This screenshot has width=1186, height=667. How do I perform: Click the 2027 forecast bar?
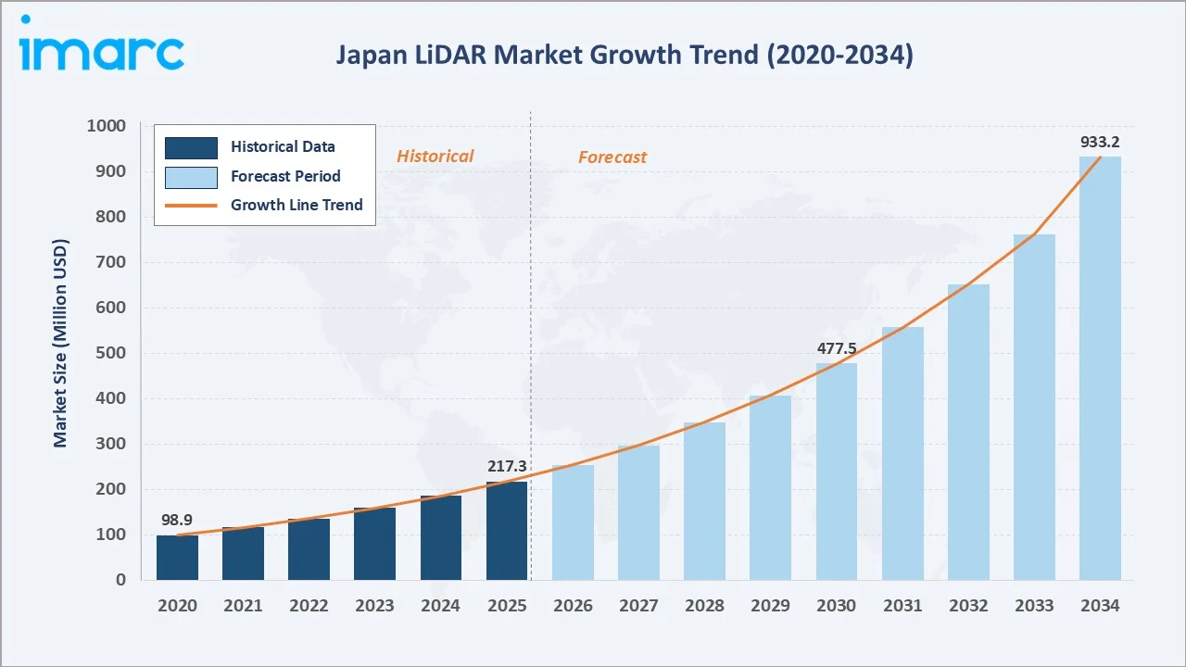tap(638, 512)
